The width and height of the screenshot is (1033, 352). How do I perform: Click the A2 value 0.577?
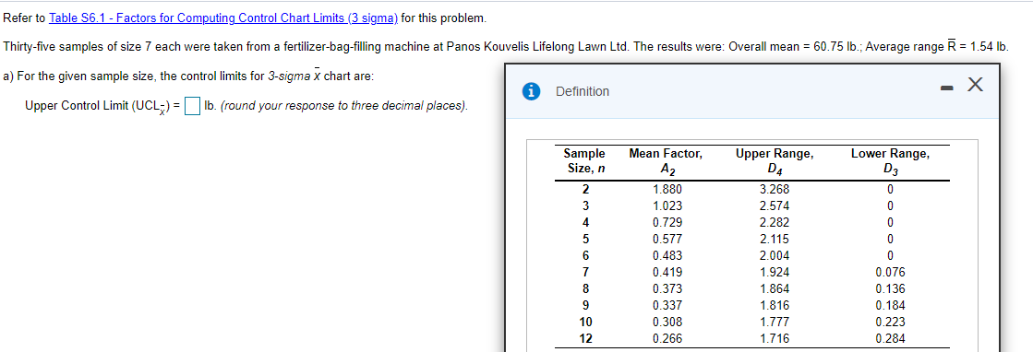point(667,239)
